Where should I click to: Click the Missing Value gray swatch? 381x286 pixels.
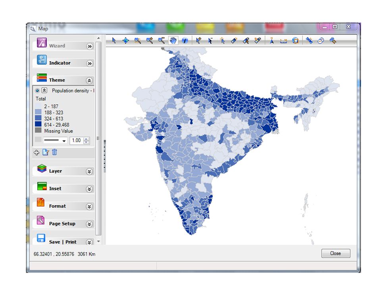38,130
